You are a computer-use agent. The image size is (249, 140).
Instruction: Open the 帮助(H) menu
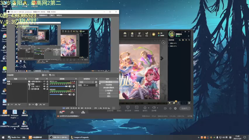click(x=59, y=15)
